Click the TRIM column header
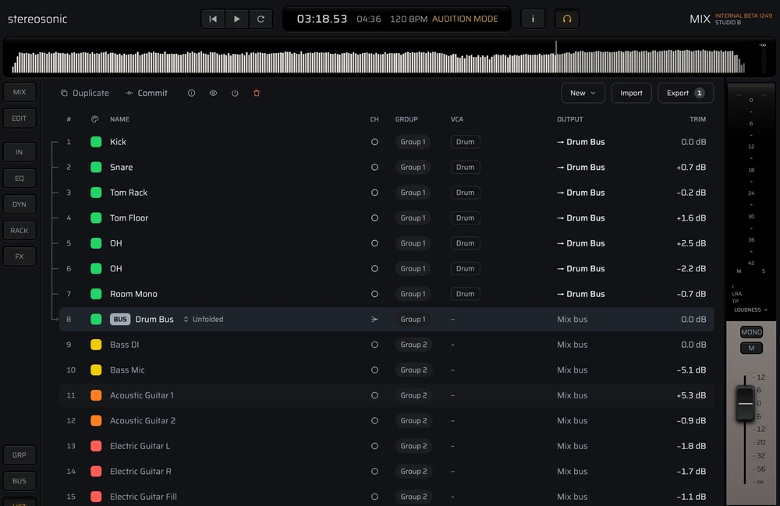 (697, 119)
